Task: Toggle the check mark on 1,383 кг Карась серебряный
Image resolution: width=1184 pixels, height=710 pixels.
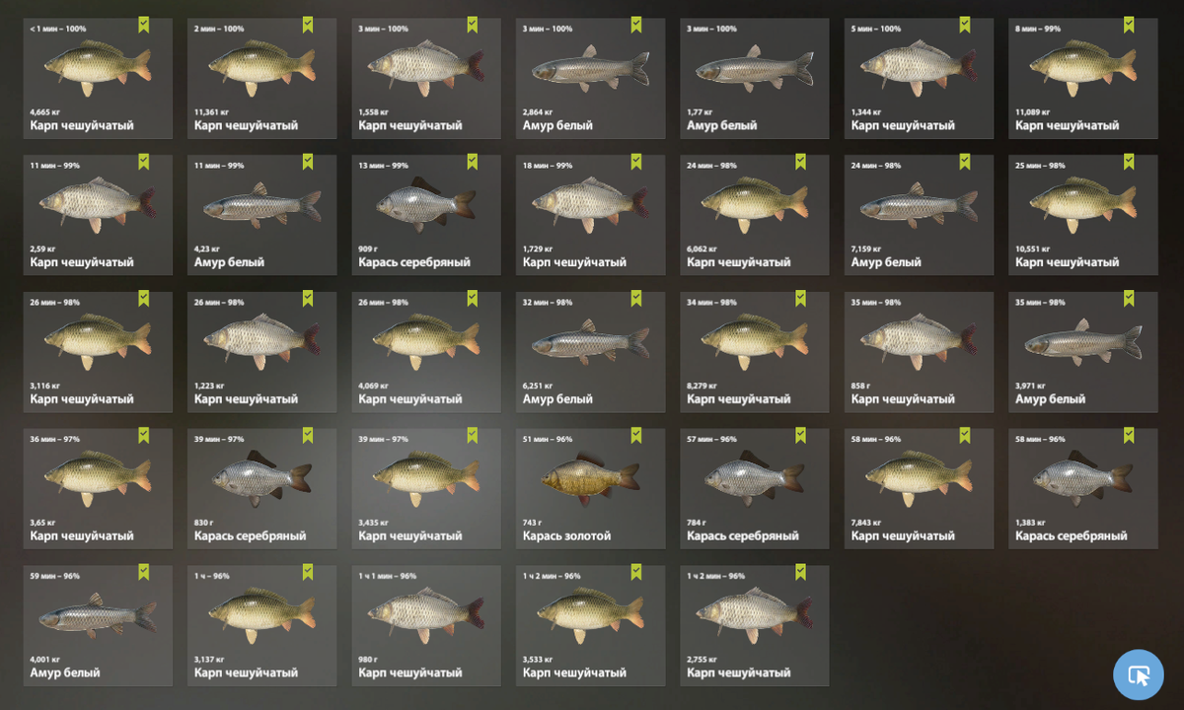Action: (1130, 436)
